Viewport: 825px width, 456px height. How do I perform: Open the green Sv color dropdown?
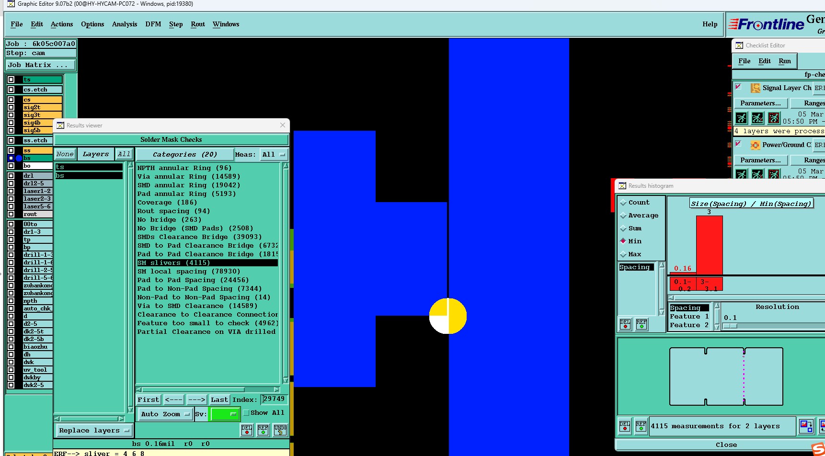click(224, 414)
